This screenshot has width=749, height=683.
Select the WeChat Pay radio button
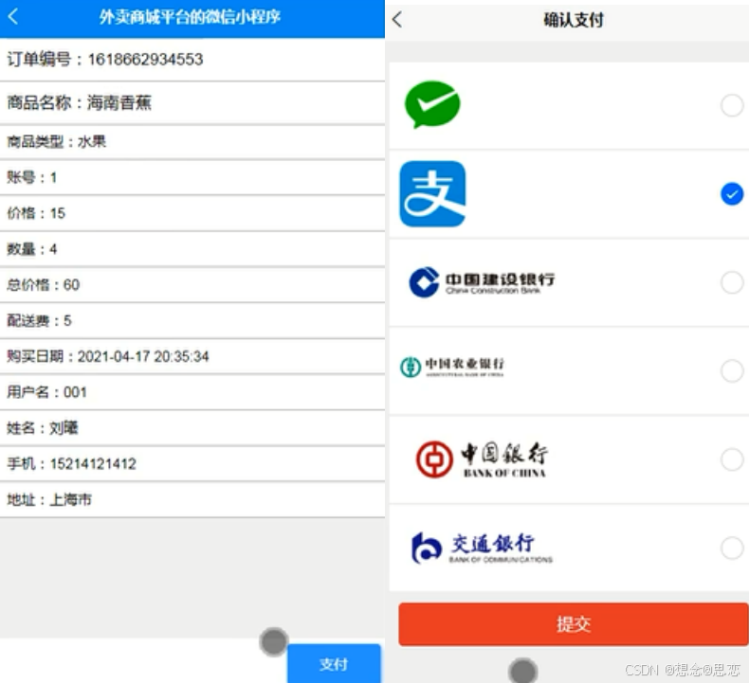coord(731,105)
